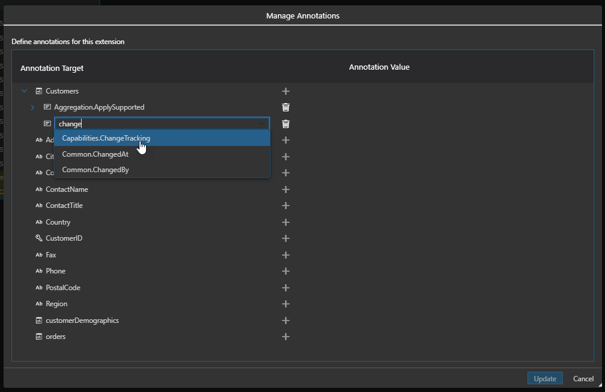The width and height of the screenshot is (605, 392).
Task: Click Update to save annotations
Action: tap(545, 378)
